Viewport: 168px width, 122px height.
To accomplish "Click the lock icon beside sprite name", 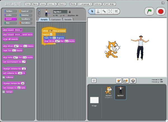I will tap(70, 12).
